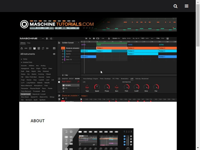
Task: Select the Loops browser icon
Action: tap(43, 48)
